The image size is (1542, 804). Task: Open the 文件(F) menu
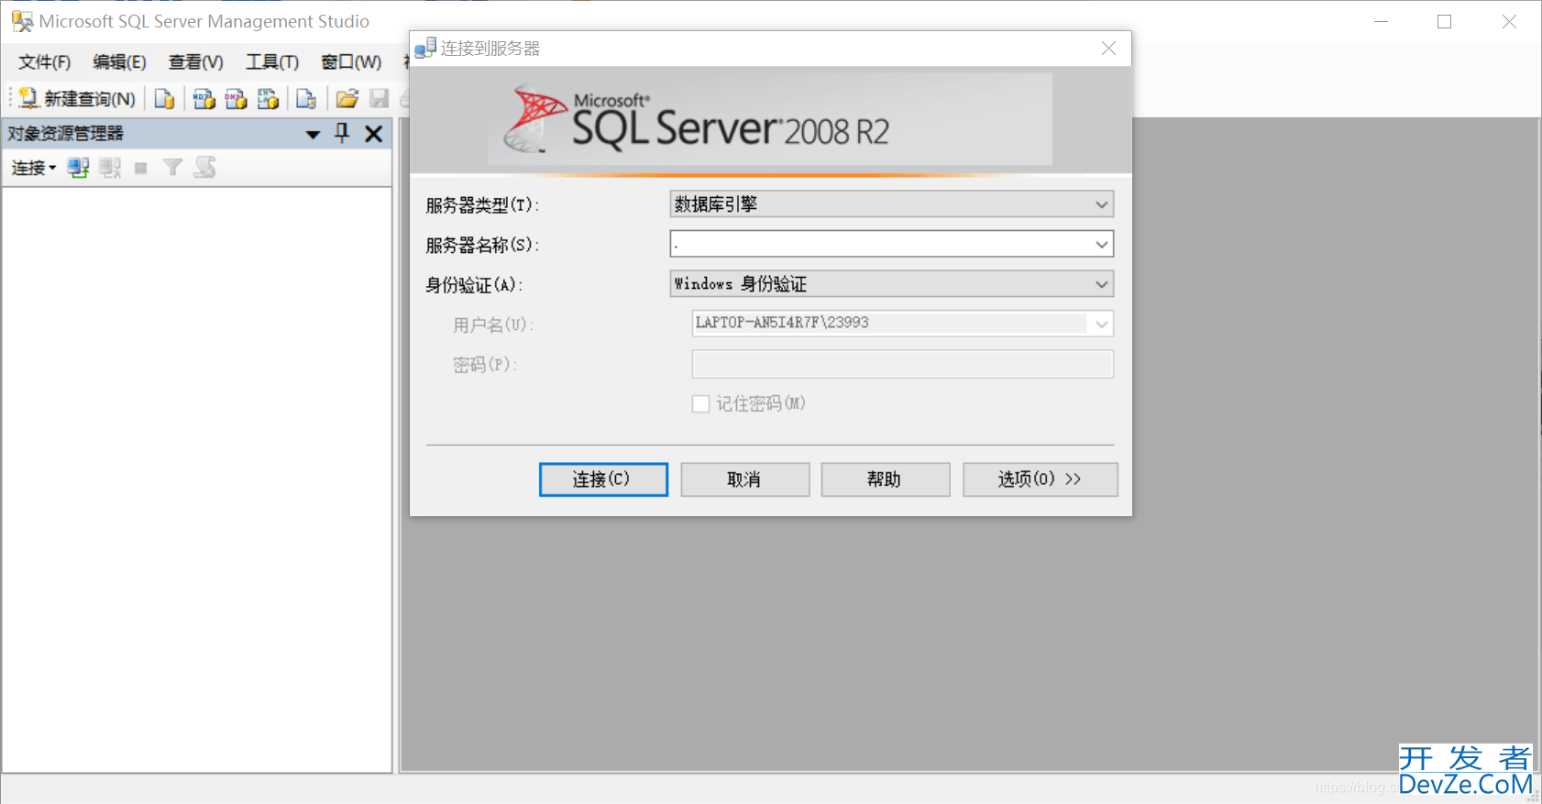coord(44,61)
